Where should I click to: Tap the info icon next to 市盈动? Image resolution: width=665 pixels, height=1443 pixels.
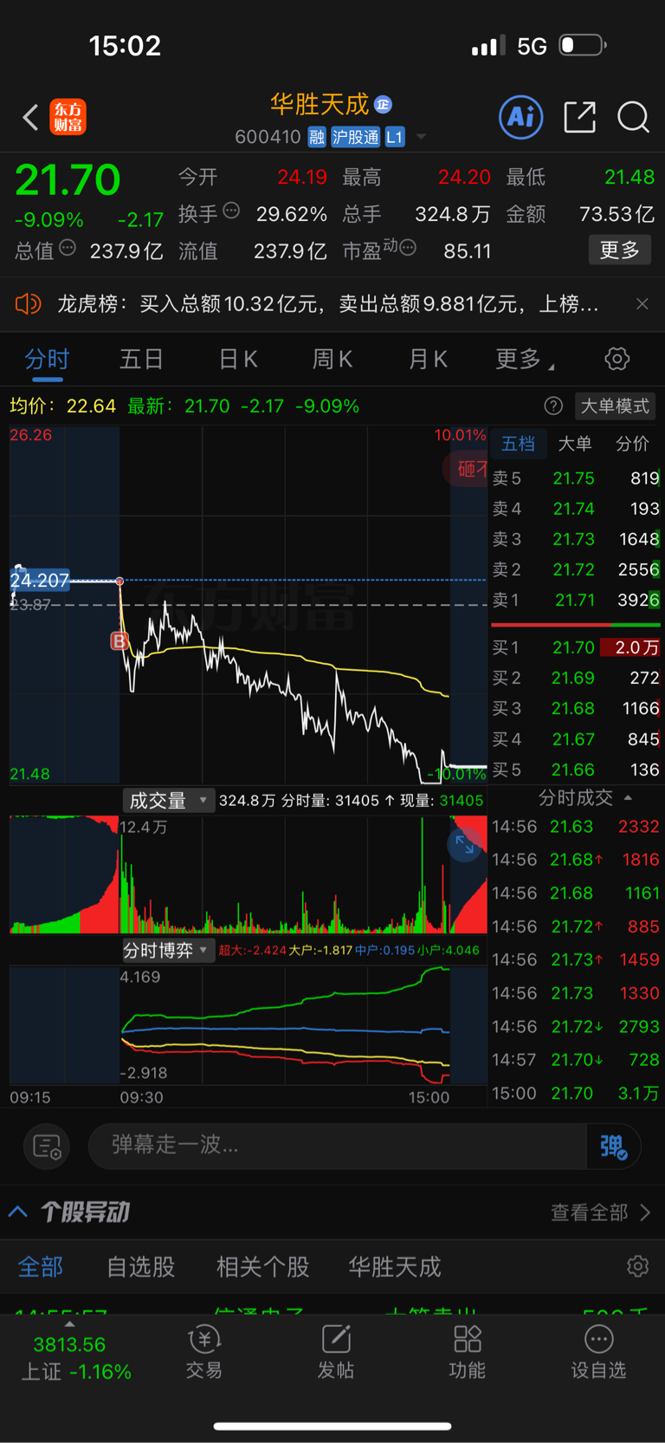coord(408,248)
